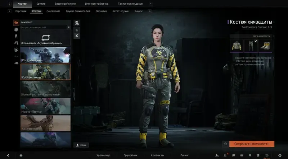
Task: Click the Q previous-tab key hint
Action: point(9,4)
